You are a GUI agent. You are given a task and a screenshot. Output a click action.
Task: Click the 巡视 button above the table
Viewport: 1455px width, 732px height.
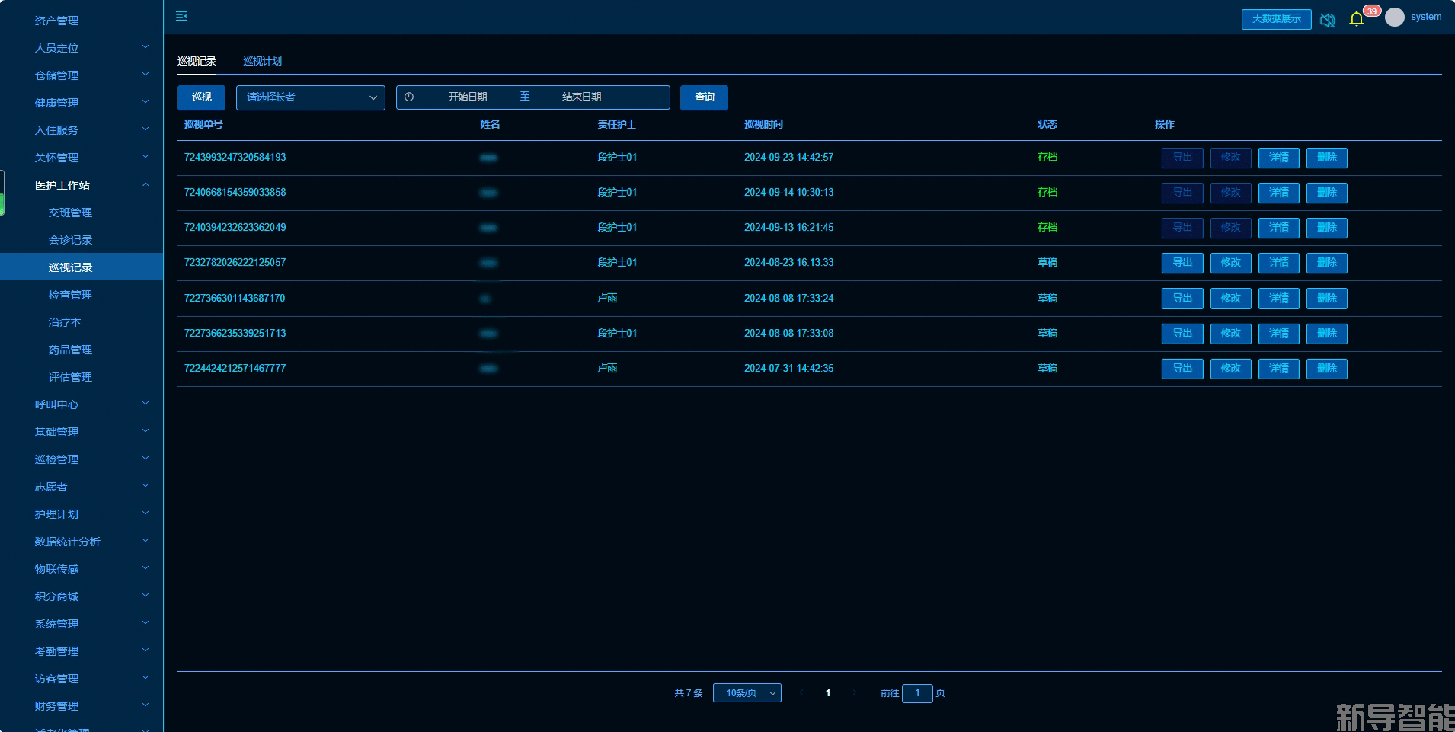(x=201, y=97)
